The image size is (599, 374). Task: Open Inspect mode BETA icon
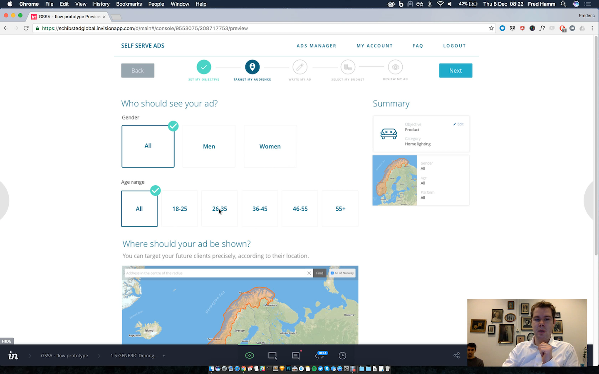click(x=319, y=356)
